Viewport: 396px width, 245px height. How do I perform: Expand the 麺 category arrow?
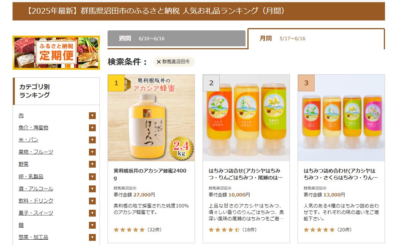[92, 225]
